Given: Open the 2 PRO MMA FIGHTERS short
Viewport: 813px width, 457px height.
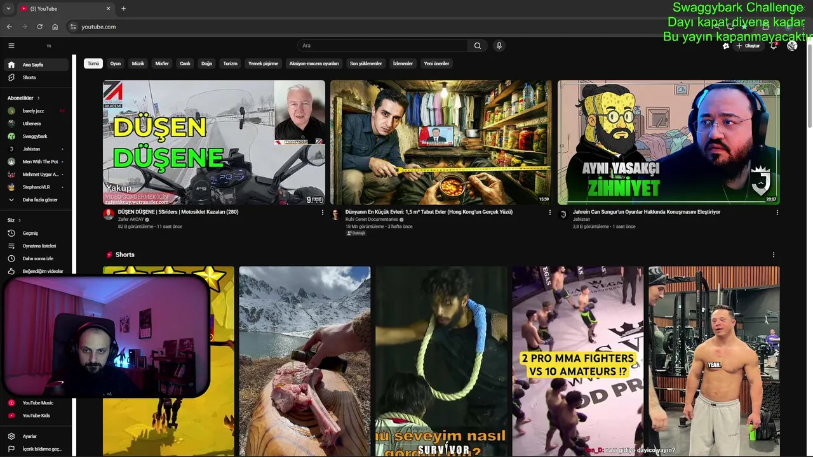Looking at the screenshot, I should [x=577, y=361].
